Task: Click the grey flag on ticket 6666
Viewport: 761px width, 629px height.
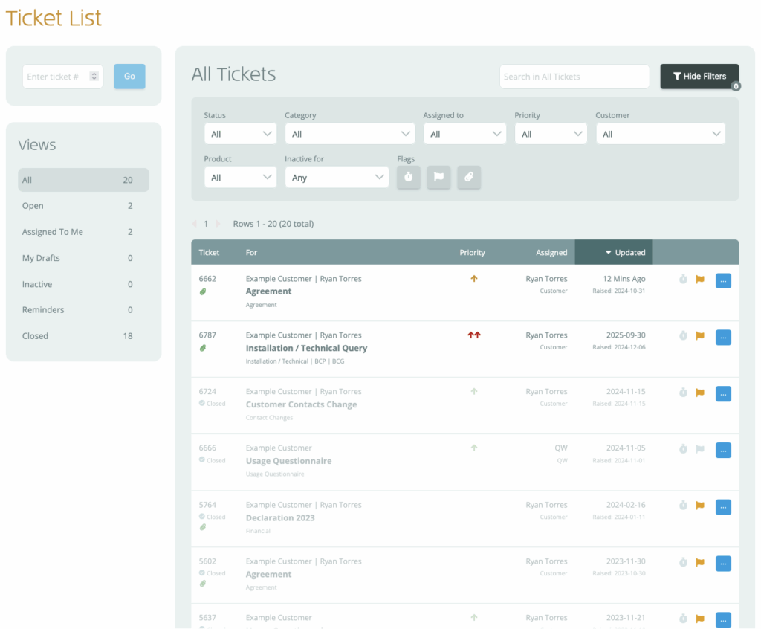Action: click(699, 449)
